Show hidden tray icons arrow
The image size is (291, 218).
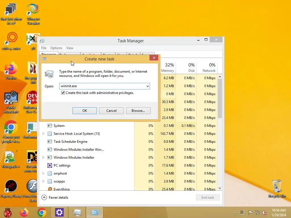pos(235,213)
